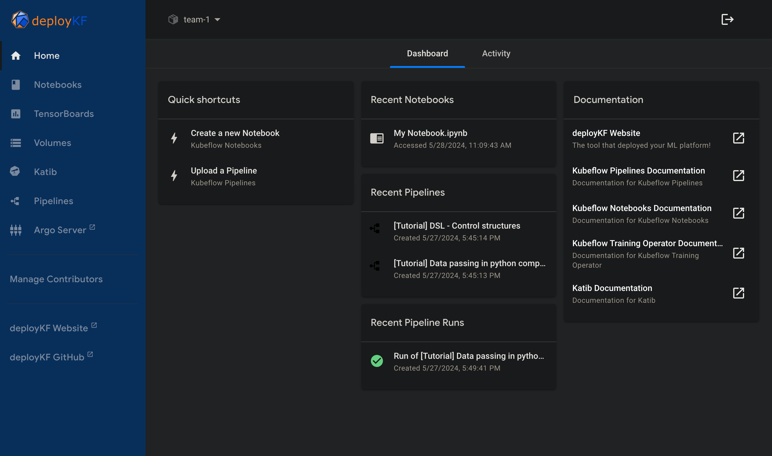Click the Created 5/27/2024, 5:45:14 PM text
The height and width of the screenshot is (456, 772).
coord(447,238)
